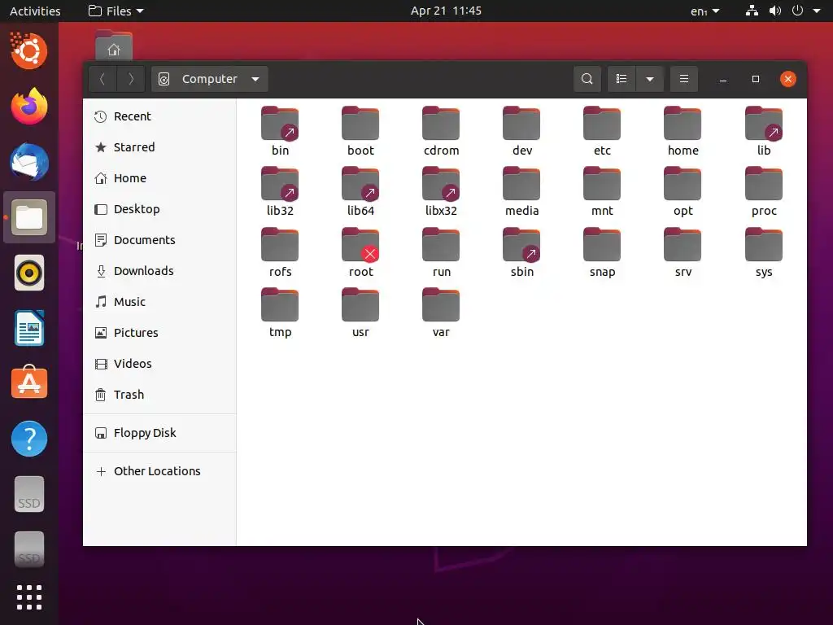Open system menu from power icon
Viewport: 833px width, 625px height.
pos(797,11)
